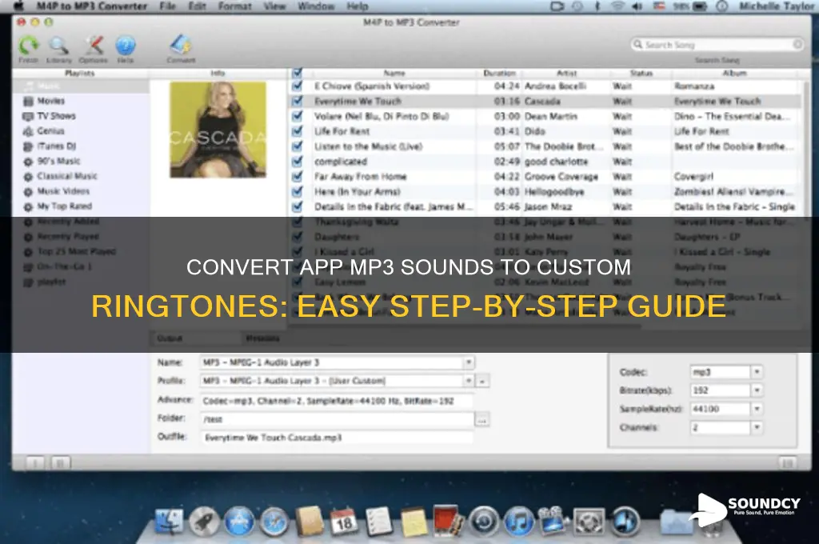Image resolution: width=819 pixels, height=544 pixels.
Task: Click the magnifier icon in Search Song field
Action: (x=637, y=45)
